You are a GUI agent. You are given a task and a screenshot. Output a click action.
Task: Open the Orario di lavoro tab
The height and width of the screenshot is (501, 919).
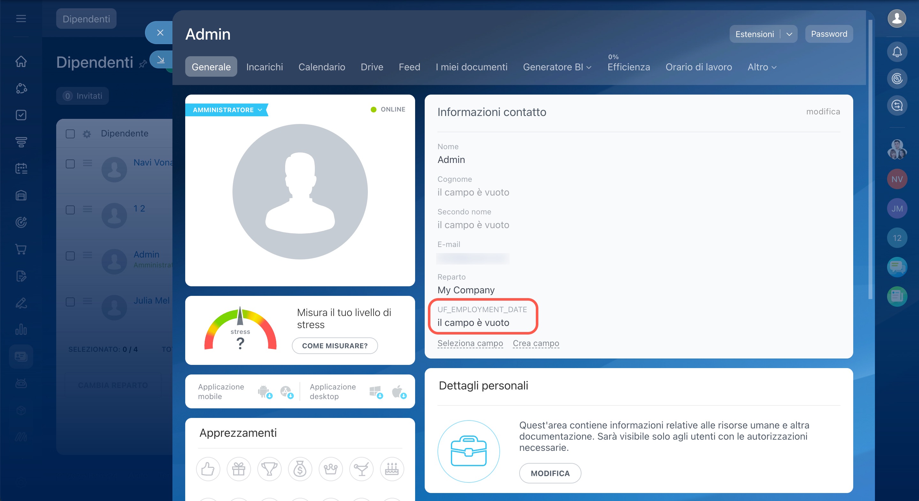pyautogui.click(x=698, y=67)
